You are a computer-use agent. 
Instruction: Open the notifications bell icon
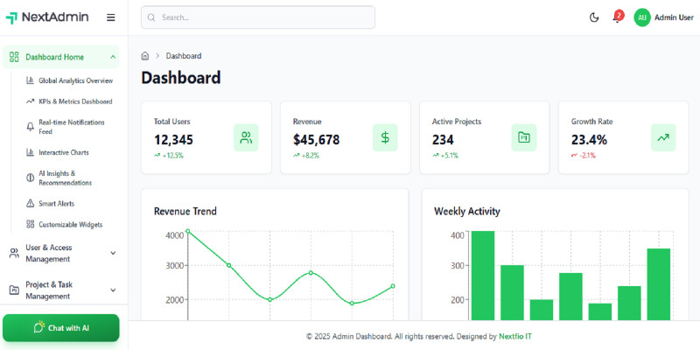coord(617,17)
